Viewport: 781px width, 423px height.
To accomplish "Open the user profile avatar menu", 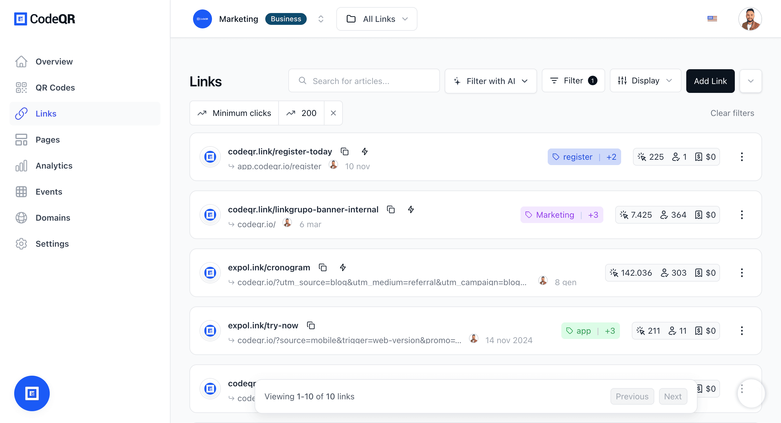I will pos(750,19).
